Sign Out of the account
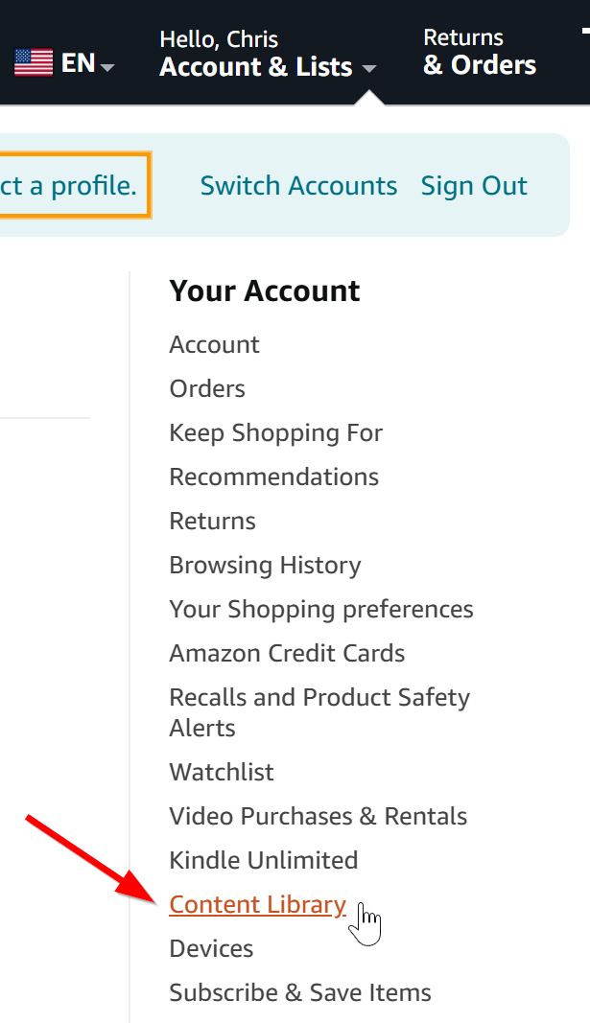The width and height of the screenshot is (590, 1023). [474, 185]
